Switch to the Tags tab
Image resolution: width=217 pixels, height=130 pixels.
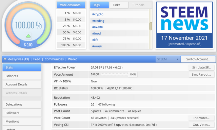pyautogui.click(x=99, y=5)
